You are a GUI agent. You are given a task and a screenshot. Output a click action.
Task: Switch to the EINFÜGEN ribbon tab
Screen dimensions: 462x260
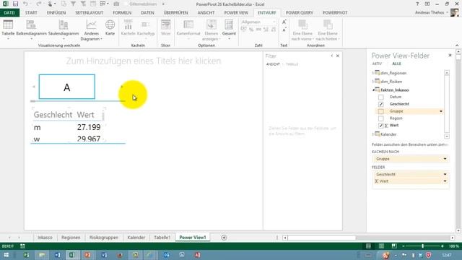tap(56, 13)
